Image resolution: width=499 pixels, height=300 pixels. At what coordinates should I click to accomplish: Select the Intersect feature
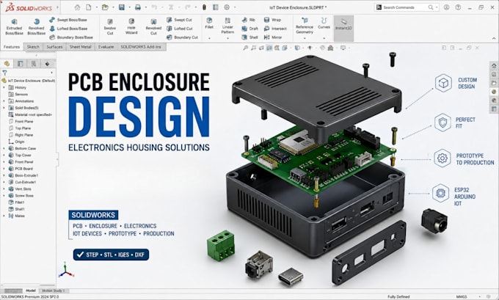coord(275,29)
